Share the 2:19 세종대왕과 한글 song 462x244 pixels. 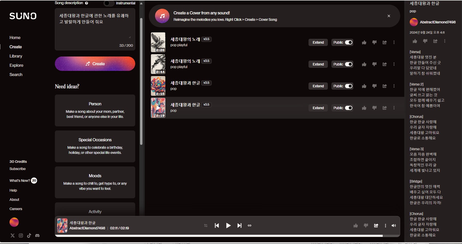pos(384,108)
